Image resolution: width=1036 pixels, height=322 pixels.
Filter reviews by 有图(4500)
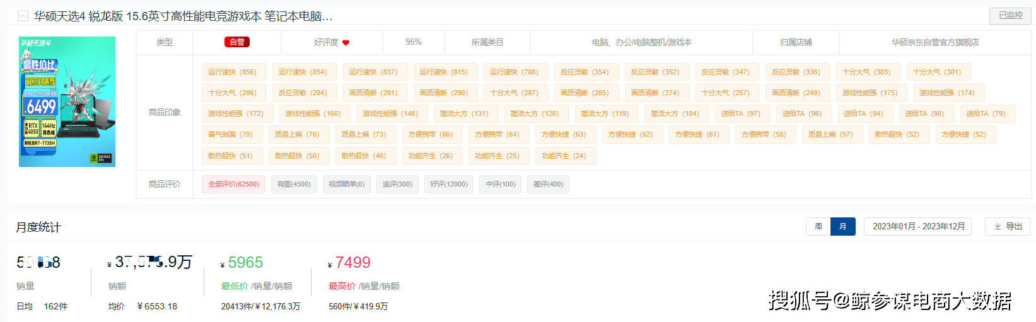coord(294,184)
